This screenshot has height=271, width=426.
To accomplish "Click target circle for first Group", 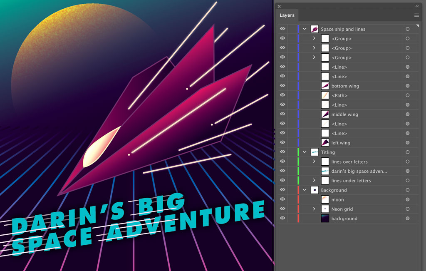I will tap(408, 38).
